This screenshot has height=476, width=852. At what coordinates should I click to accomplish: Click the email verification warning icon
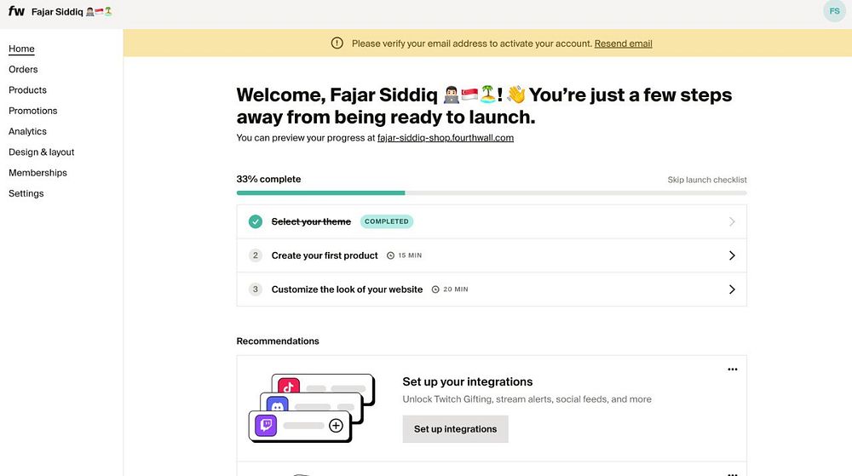337,43
